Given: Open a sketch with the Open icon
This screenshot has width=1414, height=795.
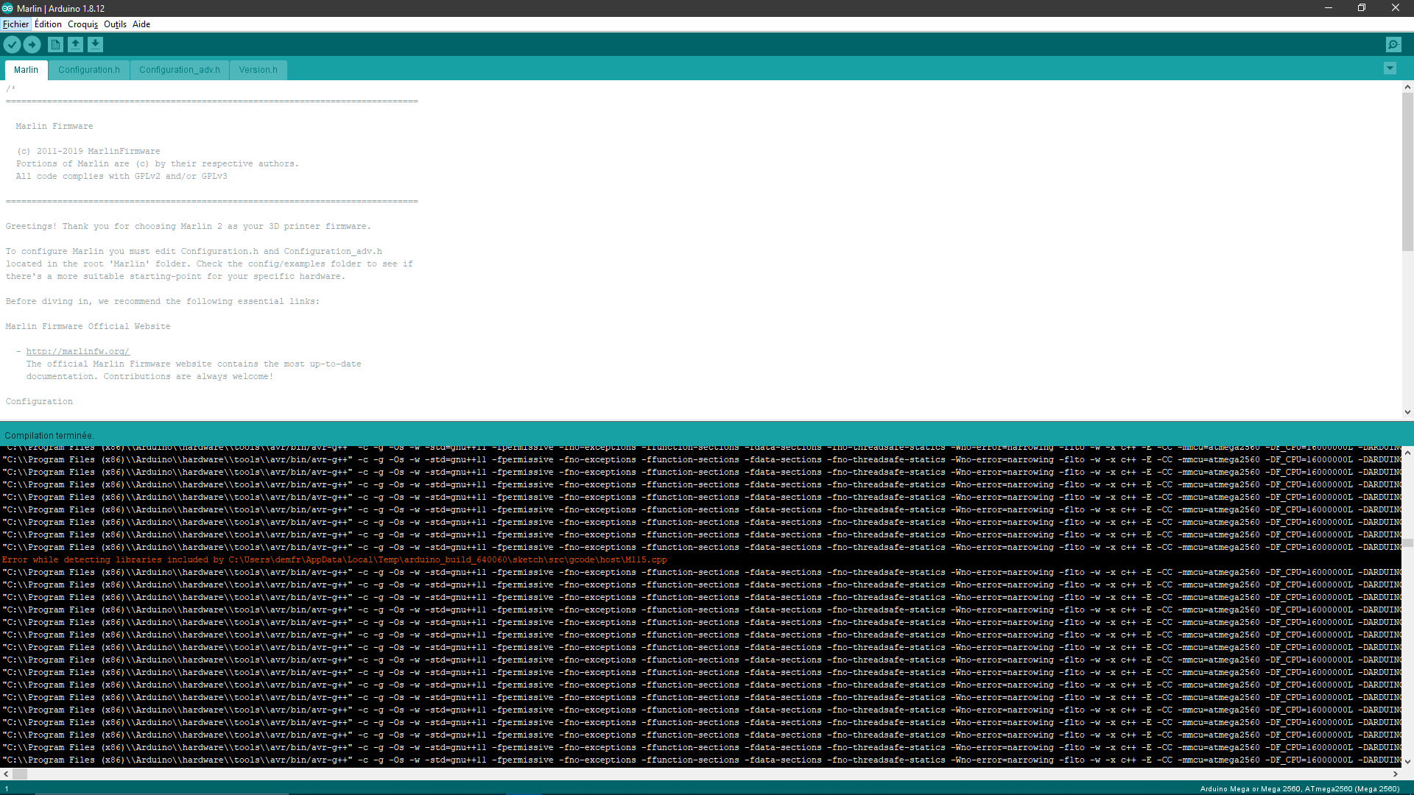Looking at the screenshot, I should (75, 45).
